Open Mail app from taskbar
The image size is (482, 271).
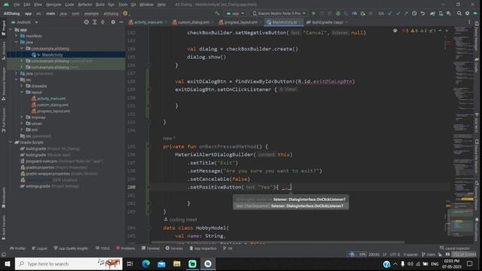click(x=161, y=263)
